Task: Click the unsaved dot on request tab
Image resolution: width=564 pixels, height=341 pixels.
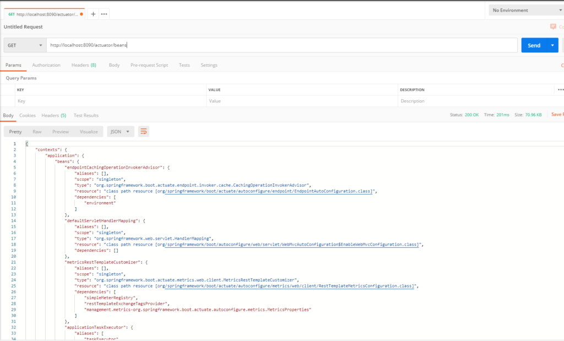Action: pos(82,14)
